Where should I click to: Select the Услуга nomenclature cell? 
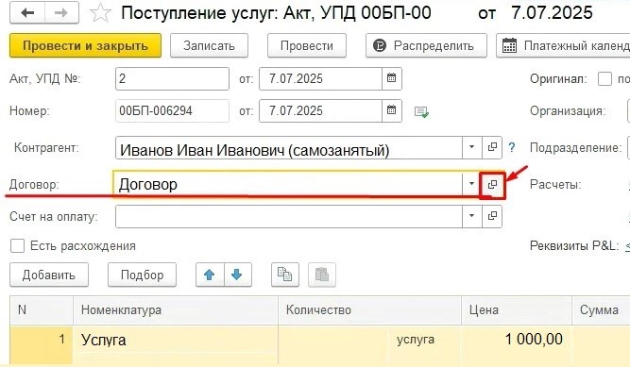point(176,340)
